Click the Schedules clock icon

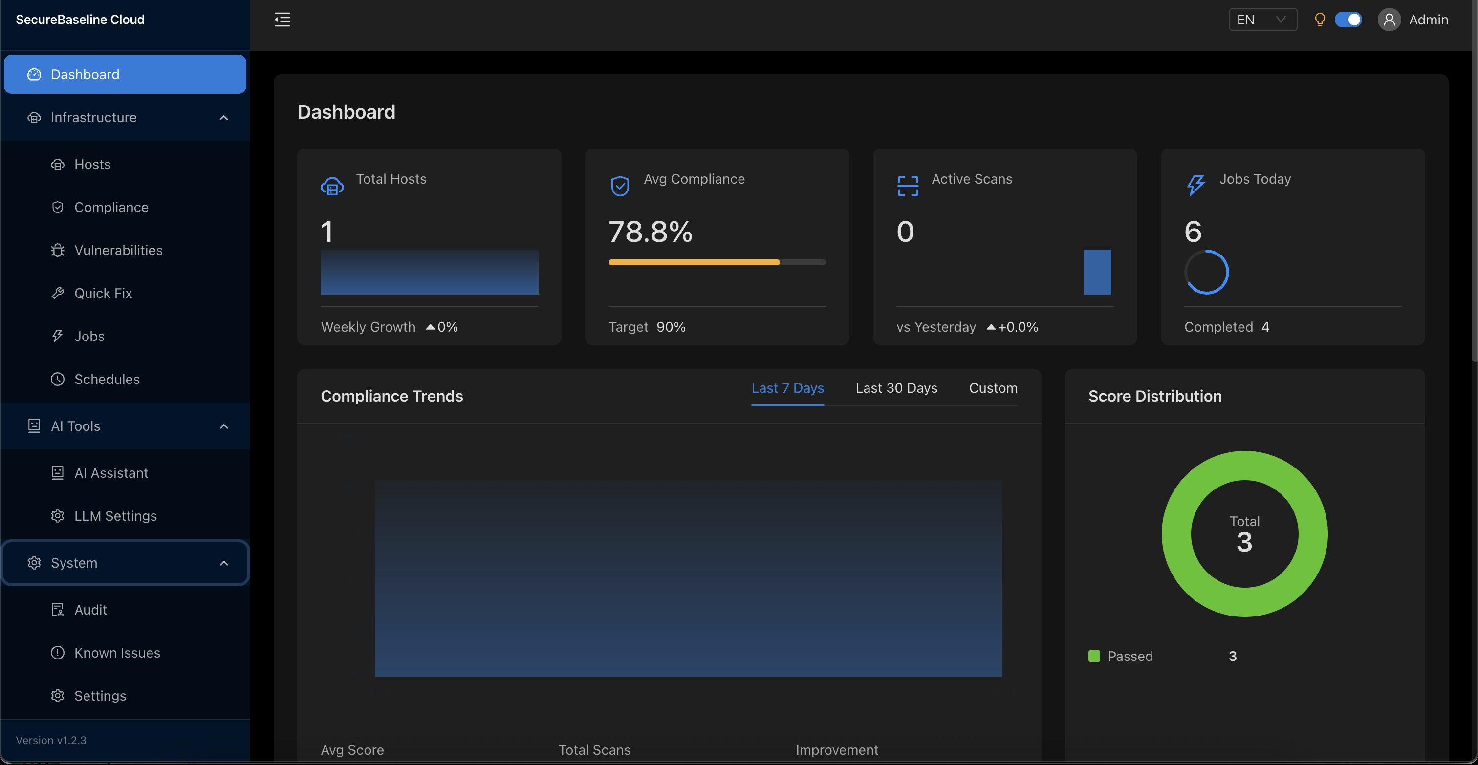click(x=58, y=380)
